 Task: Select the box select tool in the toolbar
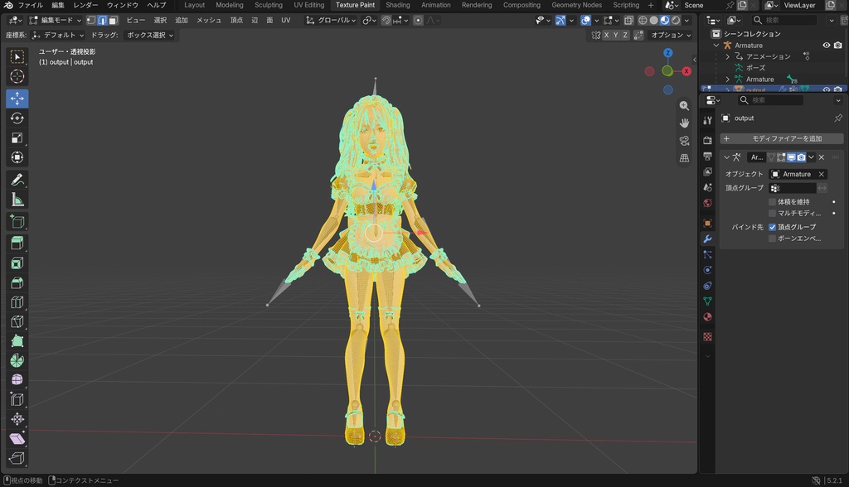tap(17, 57)
